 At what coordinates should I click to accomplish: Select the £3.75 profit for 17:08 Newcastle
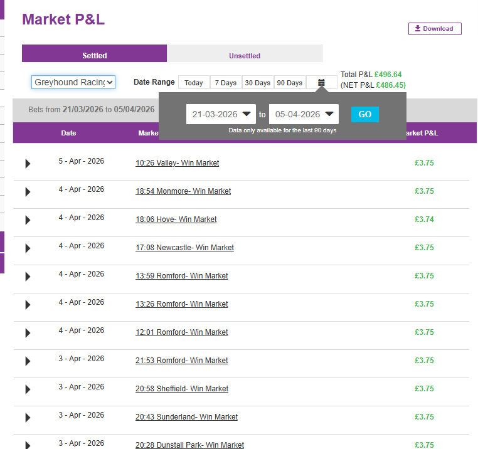click(424, 248)
